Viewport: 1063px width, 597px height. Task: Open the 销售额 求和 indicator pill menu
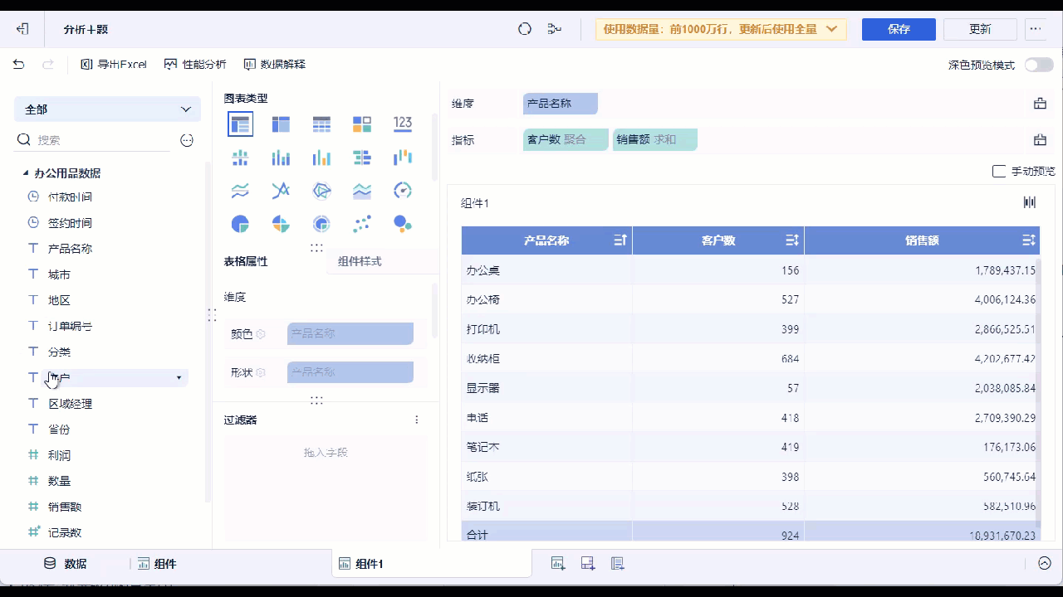click(x=655, y=139)
